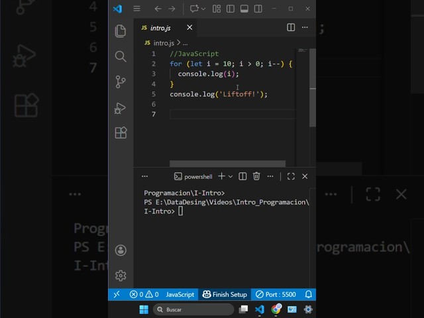The image size is (424, 318).
Task: Open Chrome from the taskbar
Action: tap(276, 309)
